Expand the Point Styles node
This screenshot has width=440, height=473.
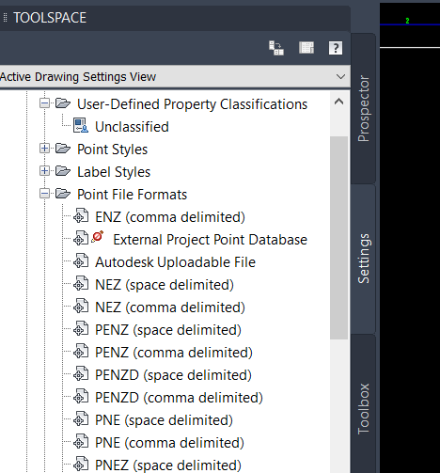point(44,149)
